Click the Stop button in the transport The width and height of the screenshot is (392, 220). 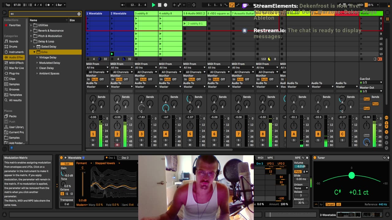coord(160,5)
